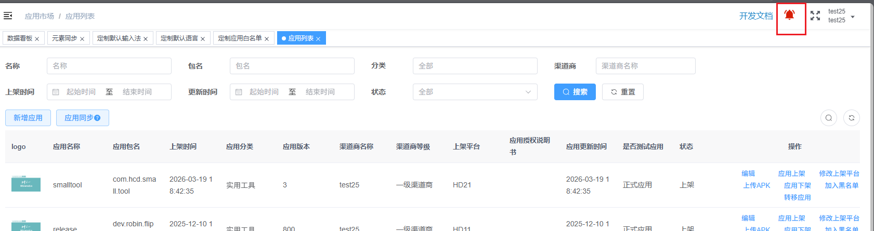Collapse the sidebar with hamburger icon
Image resolution: width=874 pixels, height=231 pixels.
click(8, 16)
